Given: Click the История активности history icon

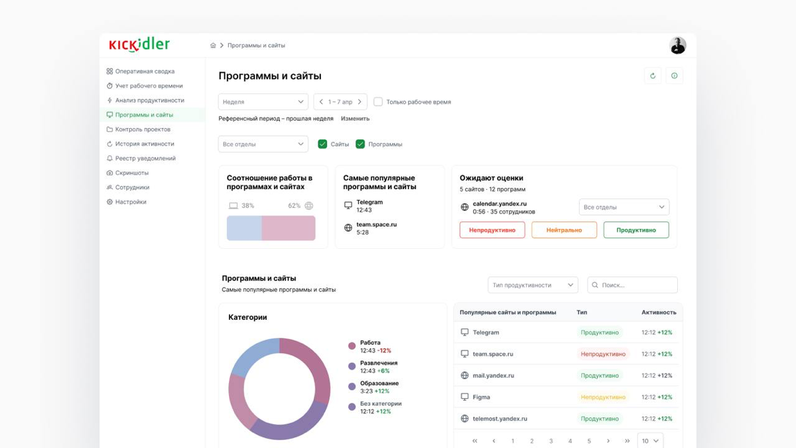Looking at the screenshot, I should pos(109,144).
